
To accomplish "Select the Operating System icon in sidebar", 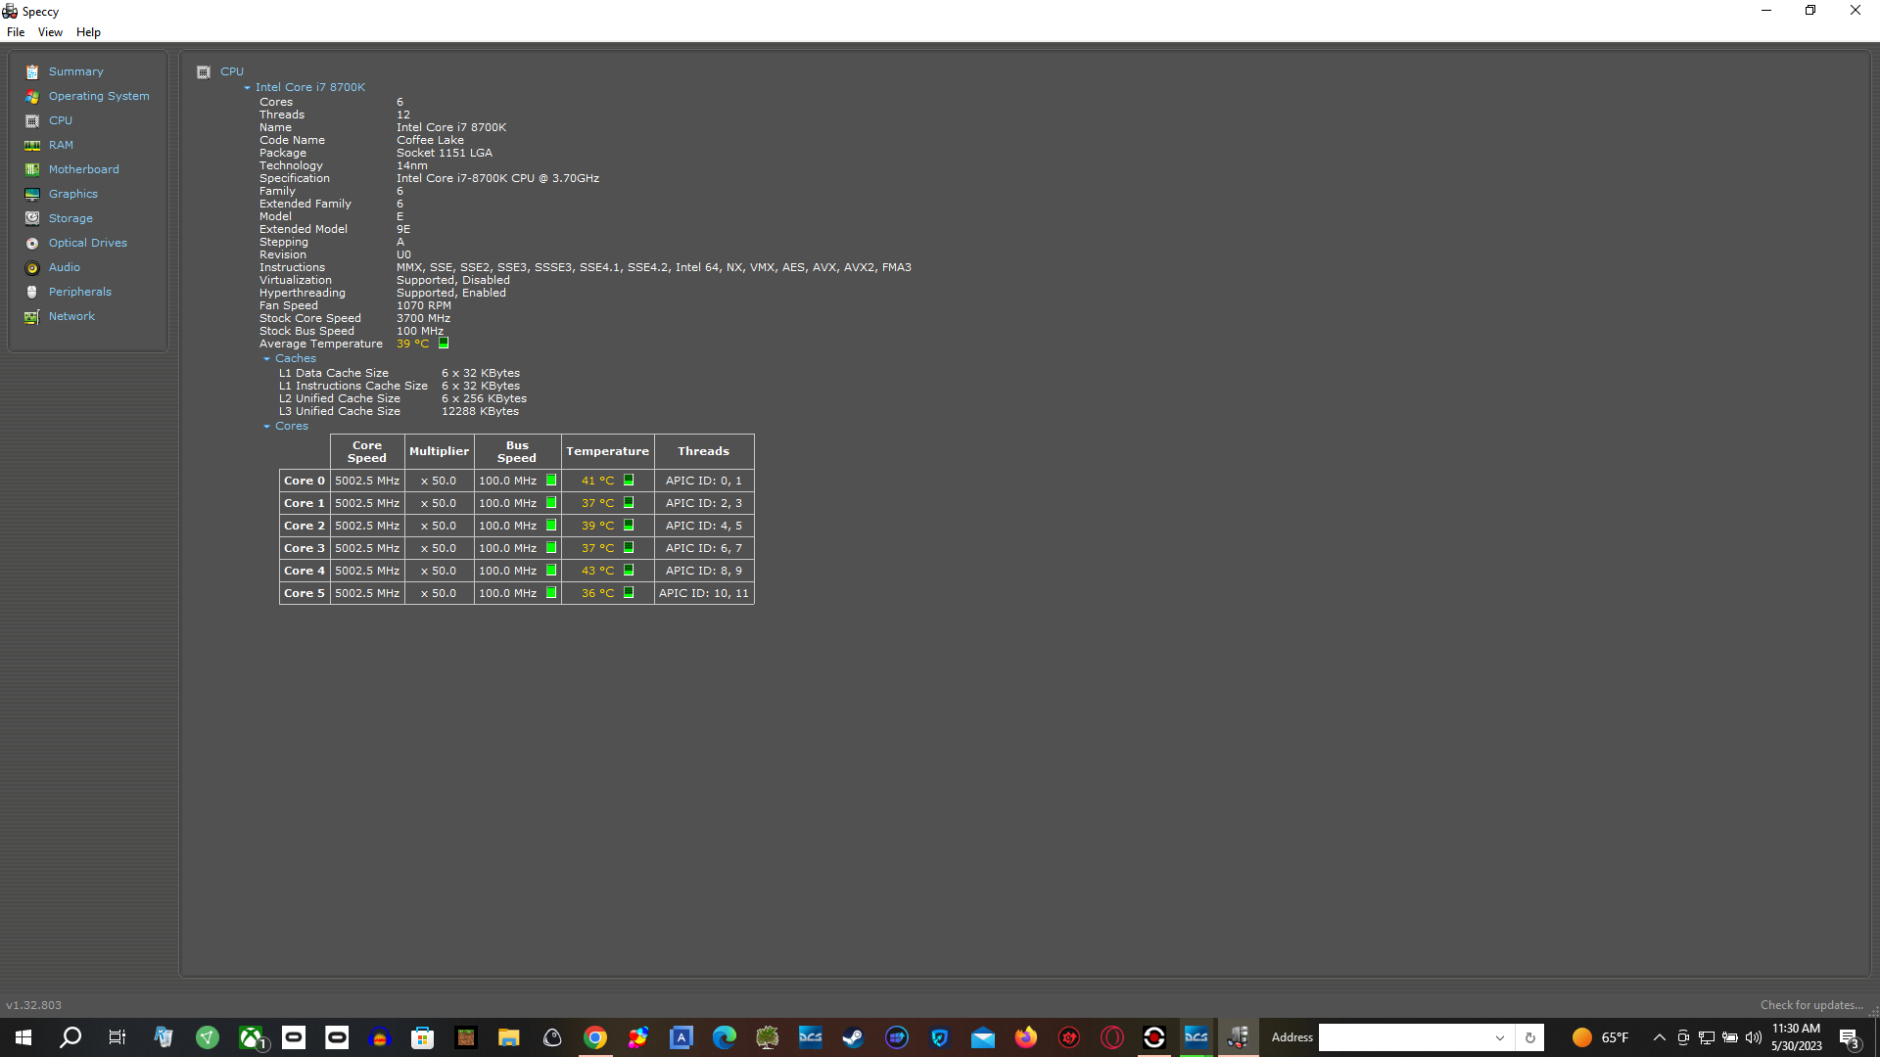I will [x=32, y=96].
